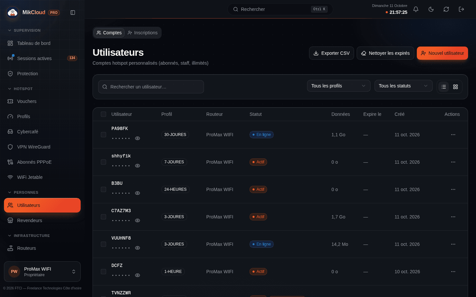The height and width of the screenshot is (297, 476).
Task: Click Nouvel utilisateur button
Action: pos(442,53)
